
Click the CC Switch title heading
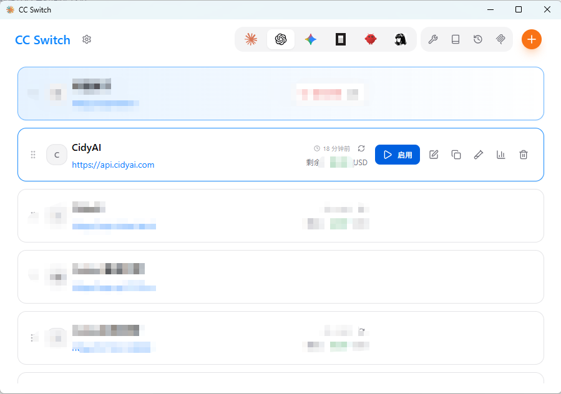click(42, 40)
